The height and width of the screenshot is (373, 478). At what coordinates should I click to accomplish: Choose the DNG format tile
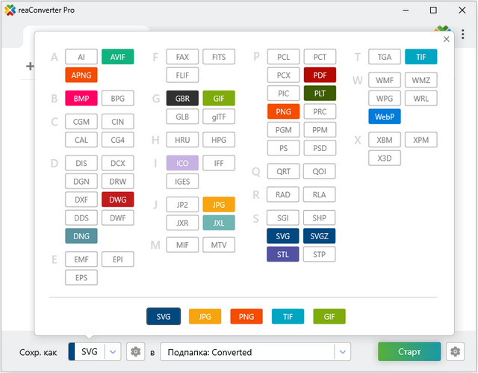coord(81,236)
